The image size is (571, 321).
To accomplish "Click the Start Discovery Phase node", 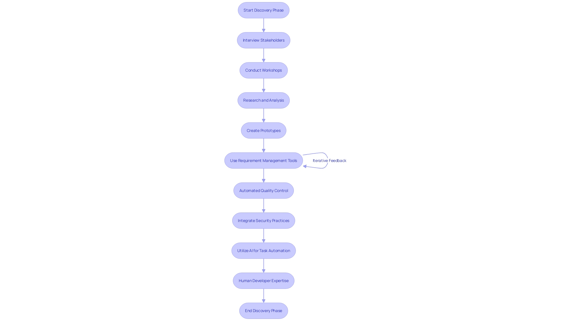I will [x=263, y=10].
